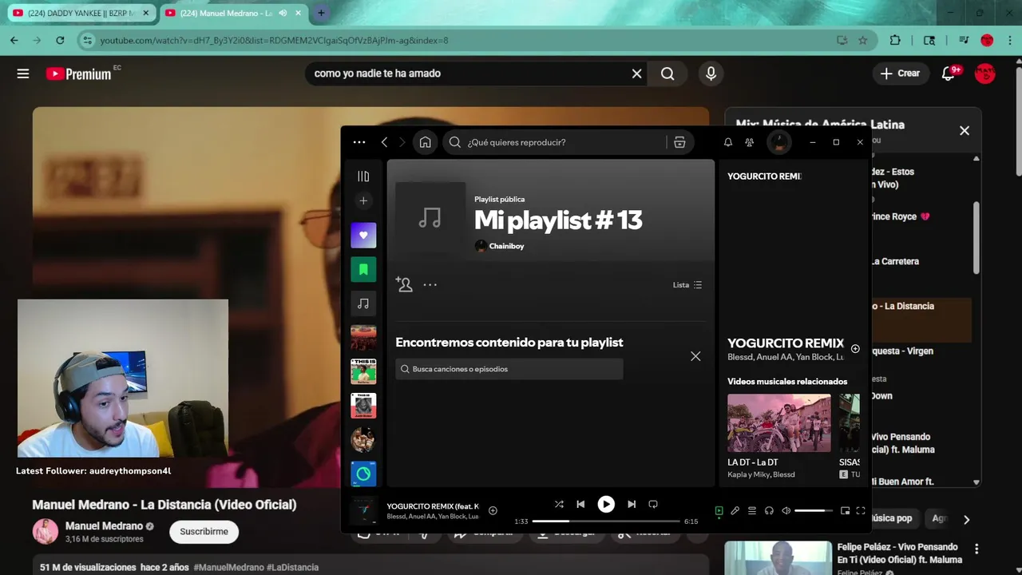The width and height of the screenshot is (1022, 575).
Task: Expand Your Library in Spotify sidebar
Action: (x=363, y=176)
